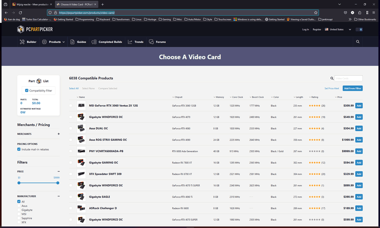Image resolution: width=380 pixels, height=228 pixels.
Task: Open the XFX Speedster SWFT 309 listing
Action: pyautogui.click(x=105, y=174)
